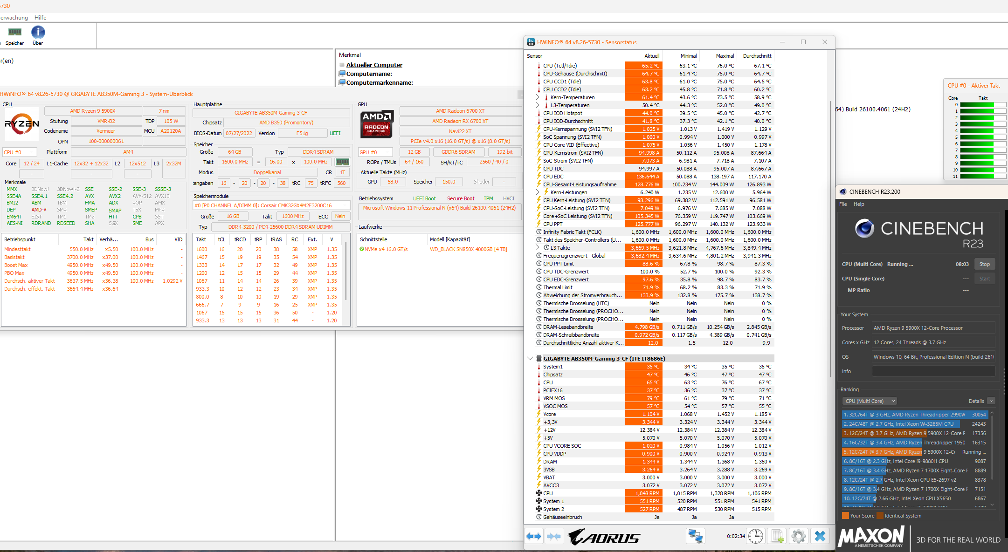Open the Cinebench File menu
The image size is (1008, 552).
click(843, 204)
